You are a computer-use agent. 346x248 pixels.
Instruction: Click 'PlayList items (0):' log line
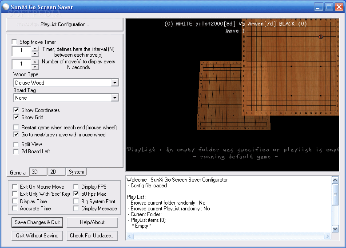(147, 220)
